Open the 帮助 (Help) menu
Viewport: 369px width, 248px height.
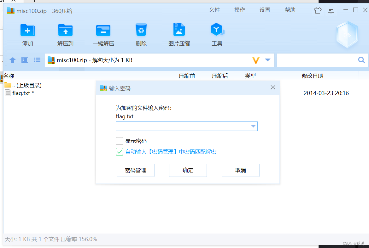click(x=290, y=10)
